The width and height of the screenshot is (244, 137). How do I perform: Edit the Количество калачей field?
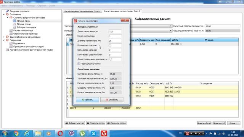coord(115,50)
